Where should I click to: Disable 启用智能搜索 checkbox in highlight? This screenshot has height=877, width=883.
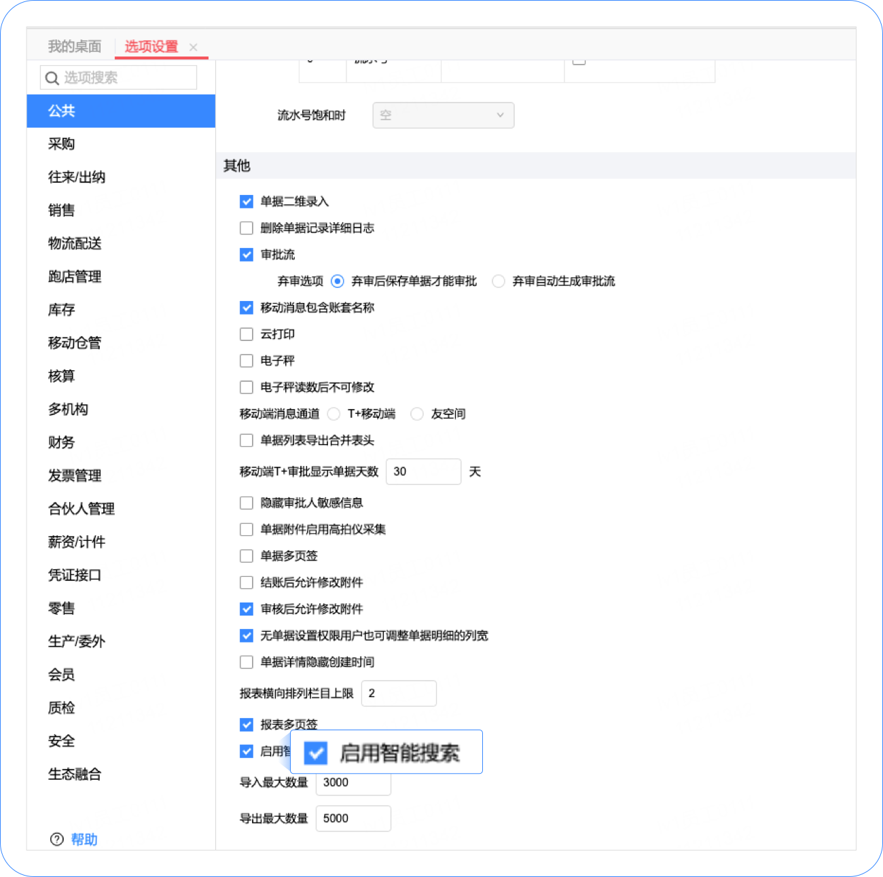point(316,753)
